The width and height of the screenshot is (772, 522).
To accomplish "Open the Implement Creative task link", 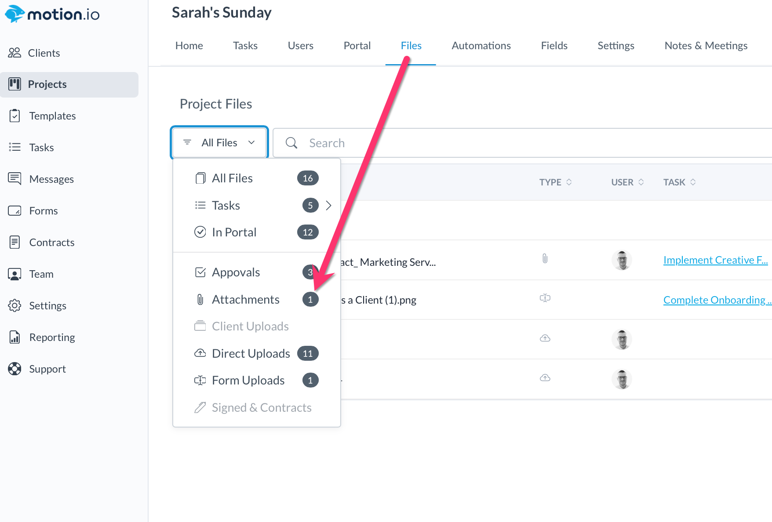I will click(715, 260).
